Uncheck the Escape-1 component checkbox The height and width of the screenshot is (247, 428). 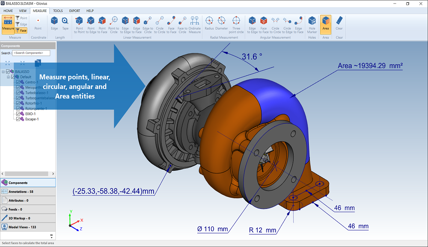[x=18, y=119]
